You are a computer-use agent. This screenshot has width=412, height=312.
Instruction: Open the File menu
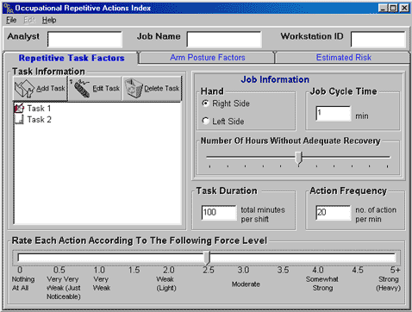(11, 20)
